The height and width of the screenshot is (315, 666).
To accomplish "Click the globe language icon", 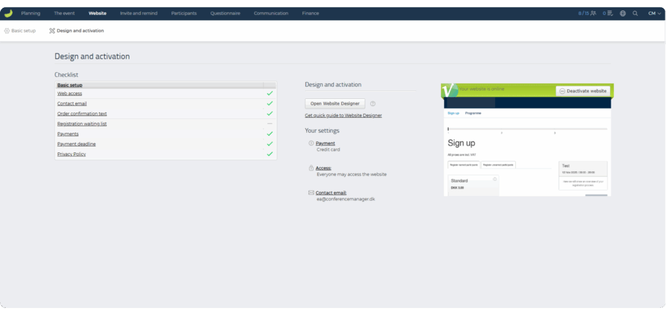I will [x=622, y=13].
